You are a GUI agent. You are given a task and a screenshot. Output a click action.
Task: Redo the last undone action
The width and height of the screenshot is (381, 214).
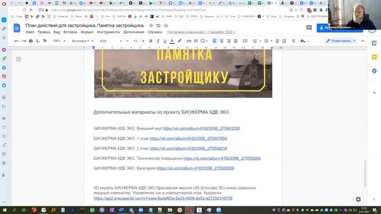pyautogui.click(x=24, y=41)
